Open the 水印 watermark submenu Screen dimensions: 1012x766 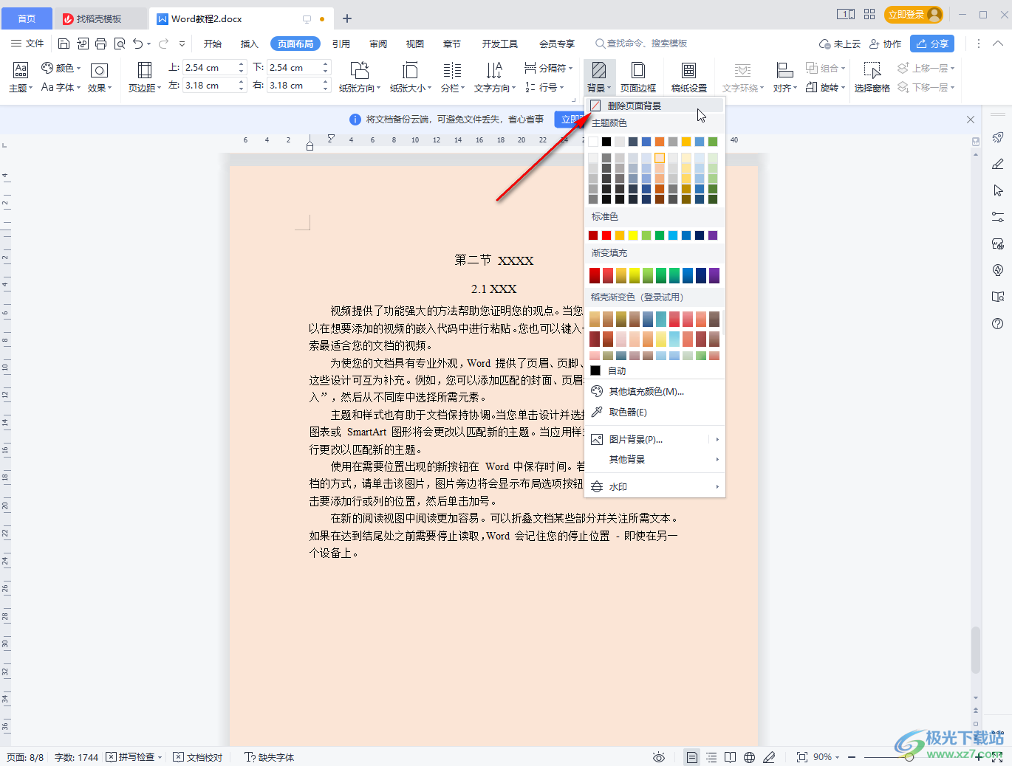click(x=654, y=486)
